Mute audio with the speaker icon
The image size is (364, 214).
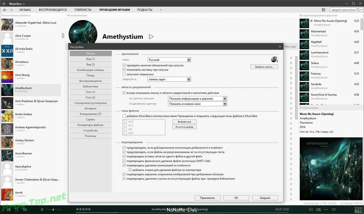42,209
